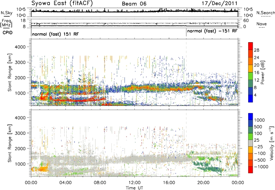This screenshot has width=275, height=190.
Task: Pick the dark green segment between 100 and 500 velocity
Action: [251, 130]
